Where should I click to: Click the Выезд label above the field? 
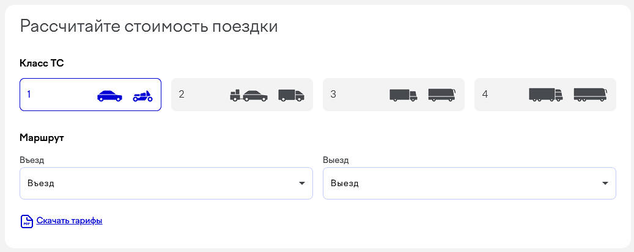(336, 160)
